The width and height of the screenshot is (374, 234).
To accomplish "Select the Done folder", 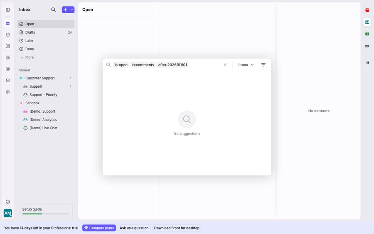I will 46,49.
